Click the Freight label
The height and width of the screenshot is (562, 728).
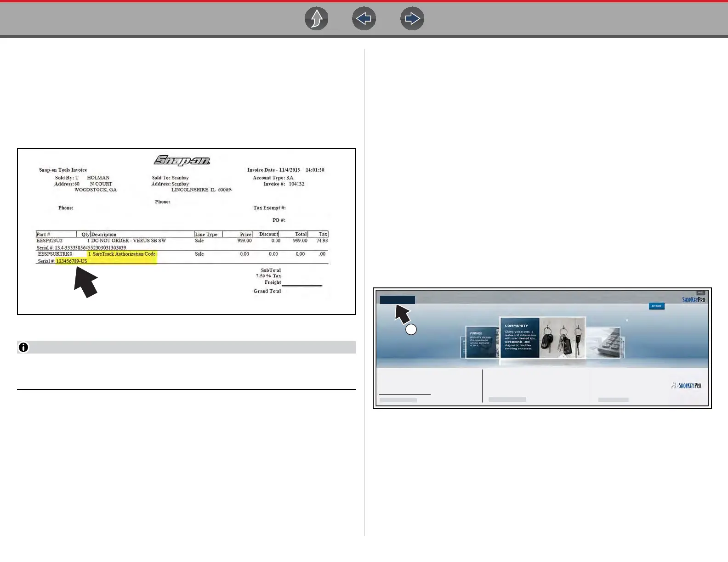coord(273,282)
